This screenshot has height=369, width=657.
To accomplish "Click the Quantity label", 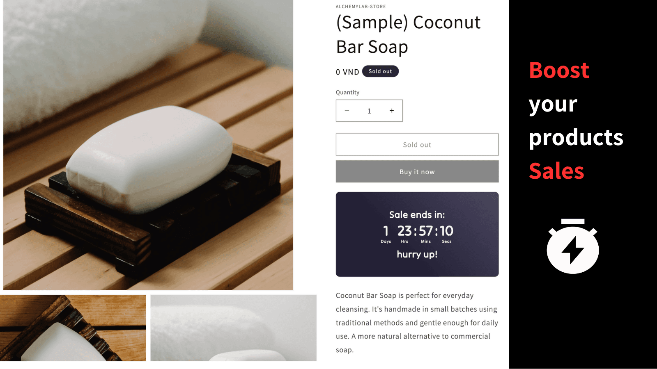I will coord(347,93).
